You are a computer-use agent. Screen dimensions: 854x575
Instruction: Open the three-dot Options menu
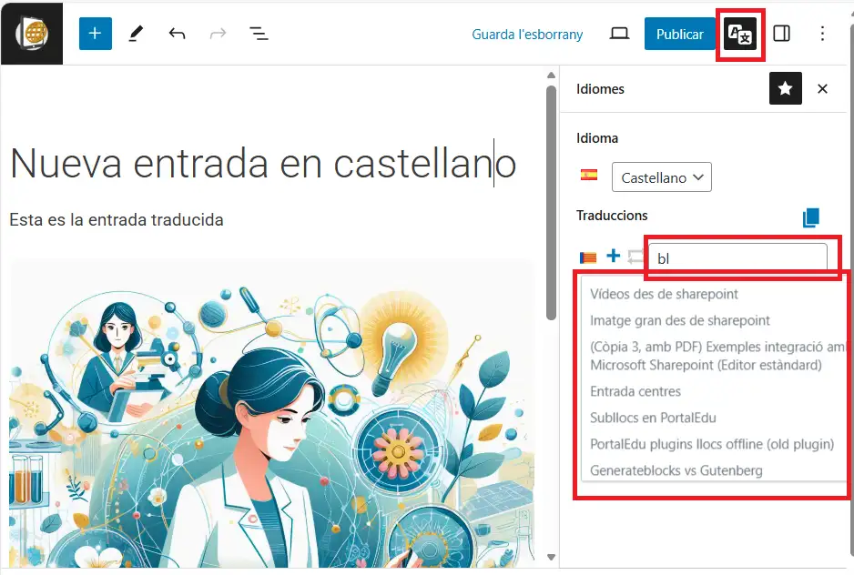[x=822, y=34]
